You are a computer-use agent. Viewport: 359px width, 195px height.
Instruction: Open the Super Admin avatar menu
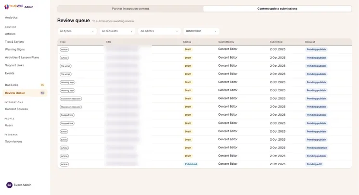[9, 185]
